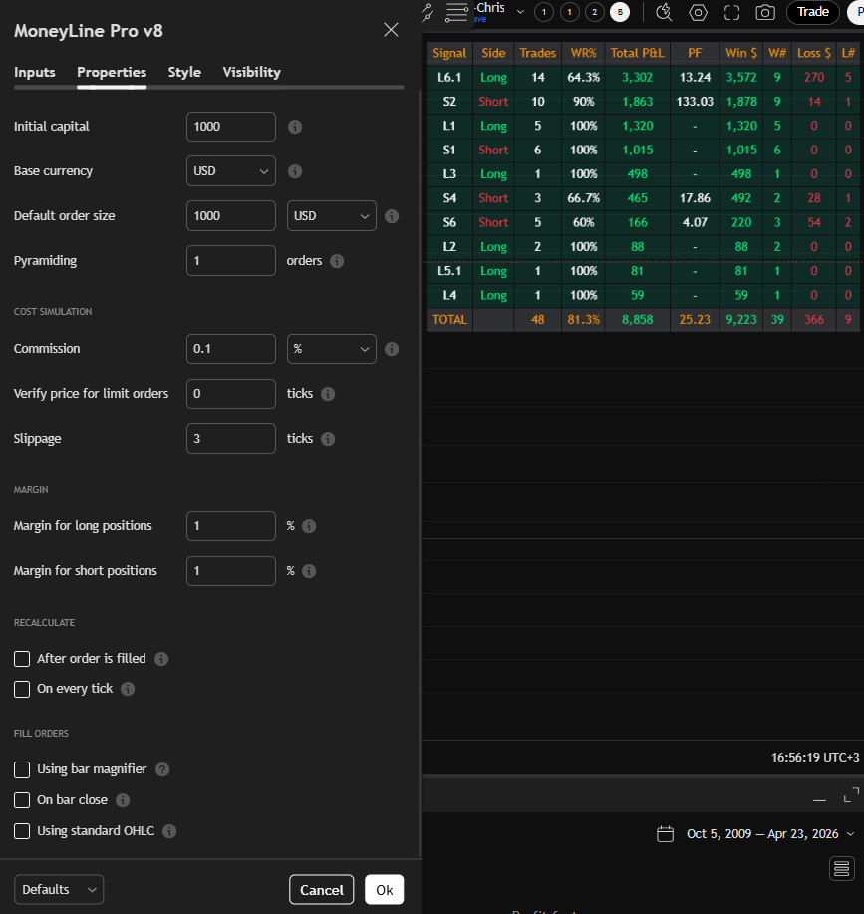The width and height of the screenshot is (864, 914).
Task: Click the S2 signal cell
Action: tap(449, 102)
